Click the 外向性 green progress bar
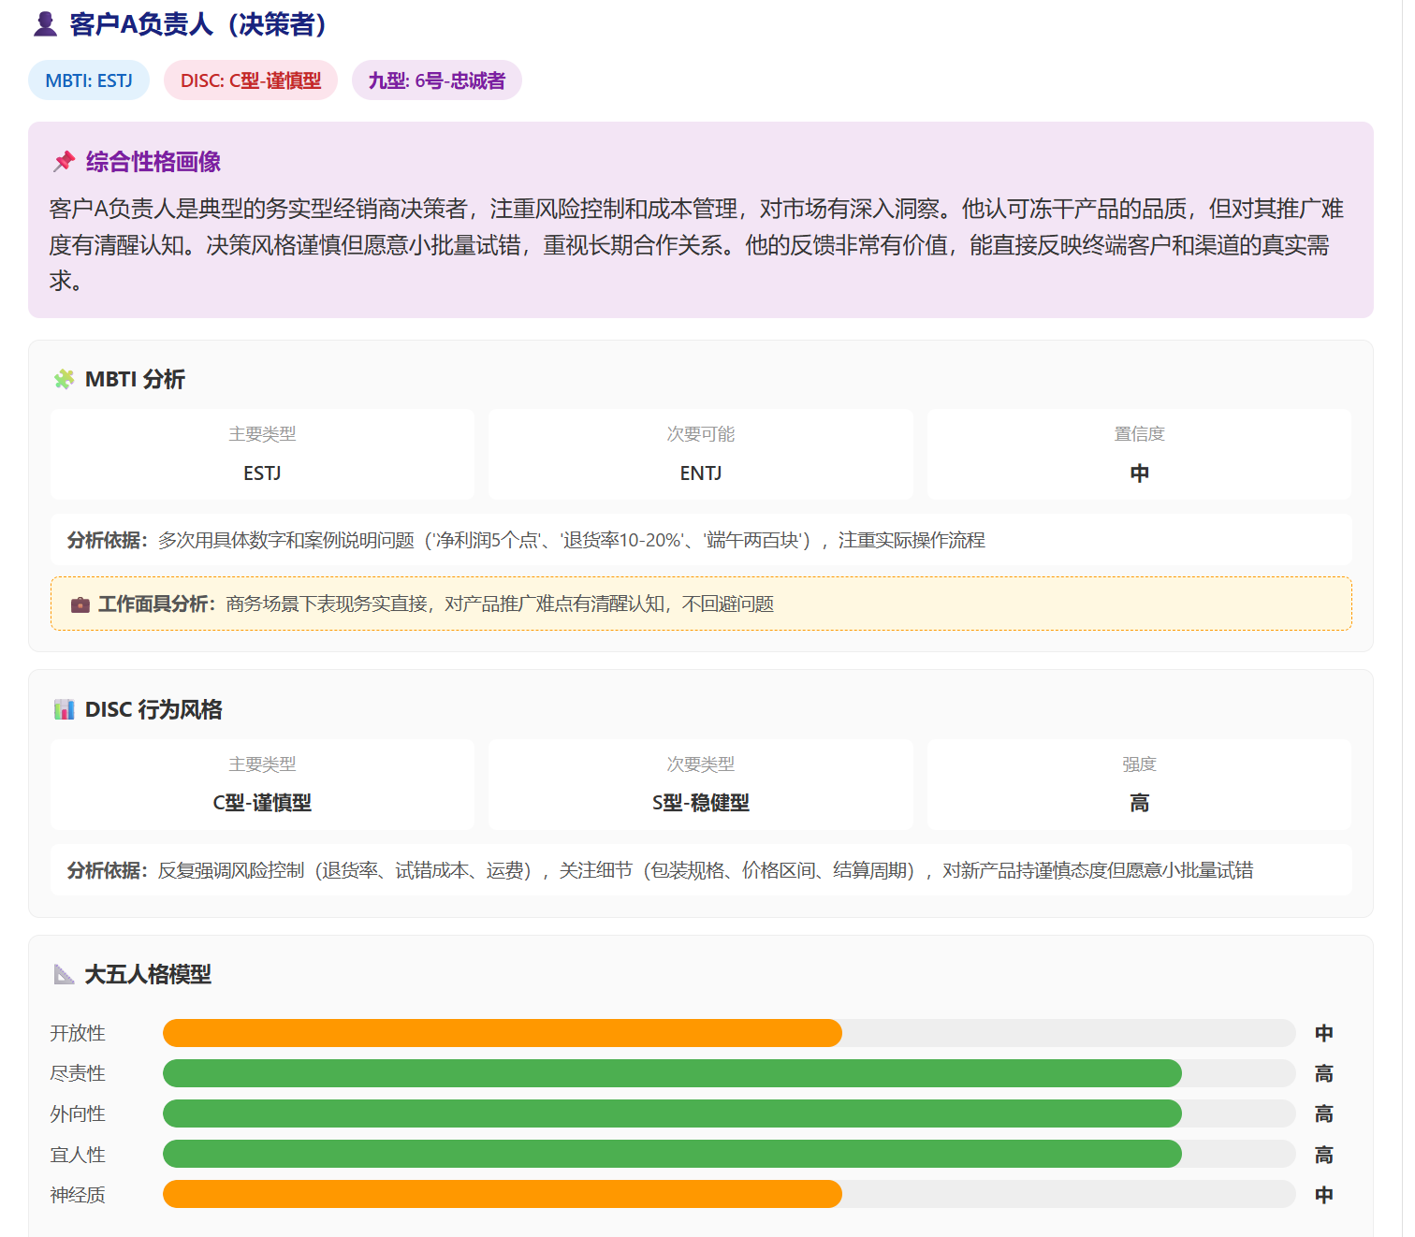This screenshot has height=1237, width=1415. click(x=672, y=1113)
